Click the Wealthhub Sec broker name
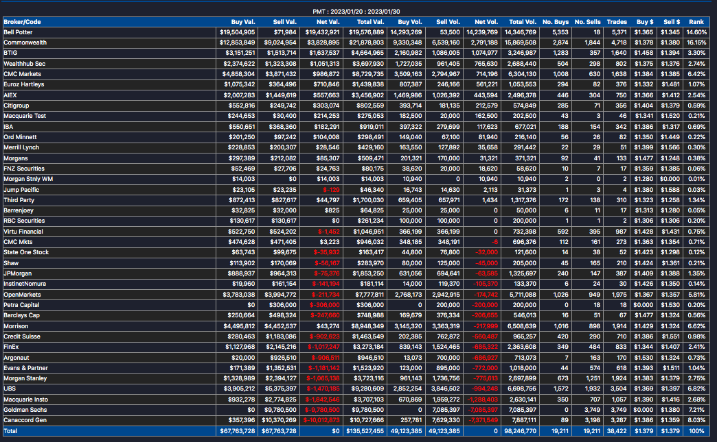Image resolution: width=717 pixels, height=442 pixels. 24,64
